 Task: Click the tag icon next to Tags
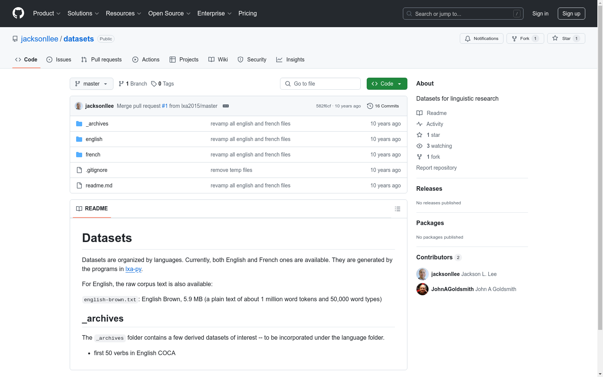(154, 84)
